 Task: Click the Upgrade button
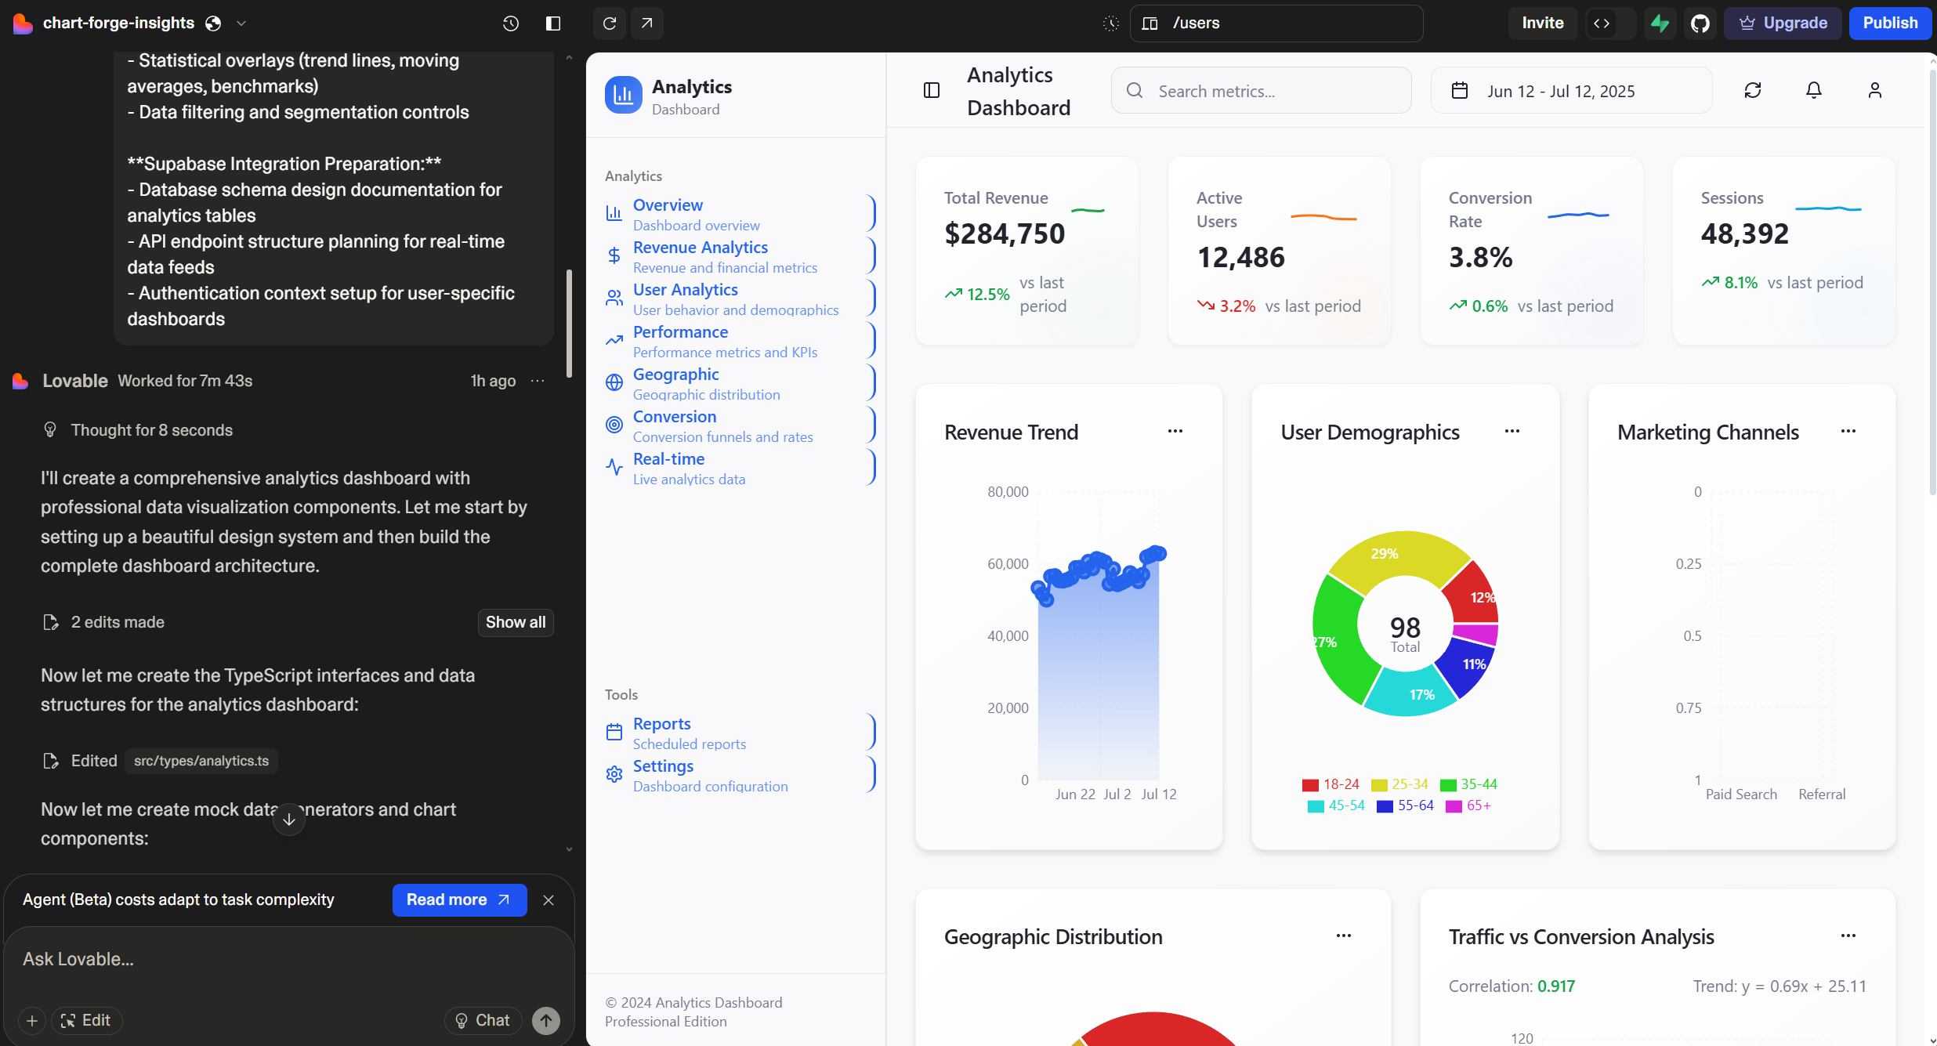tap(1783, 24)
